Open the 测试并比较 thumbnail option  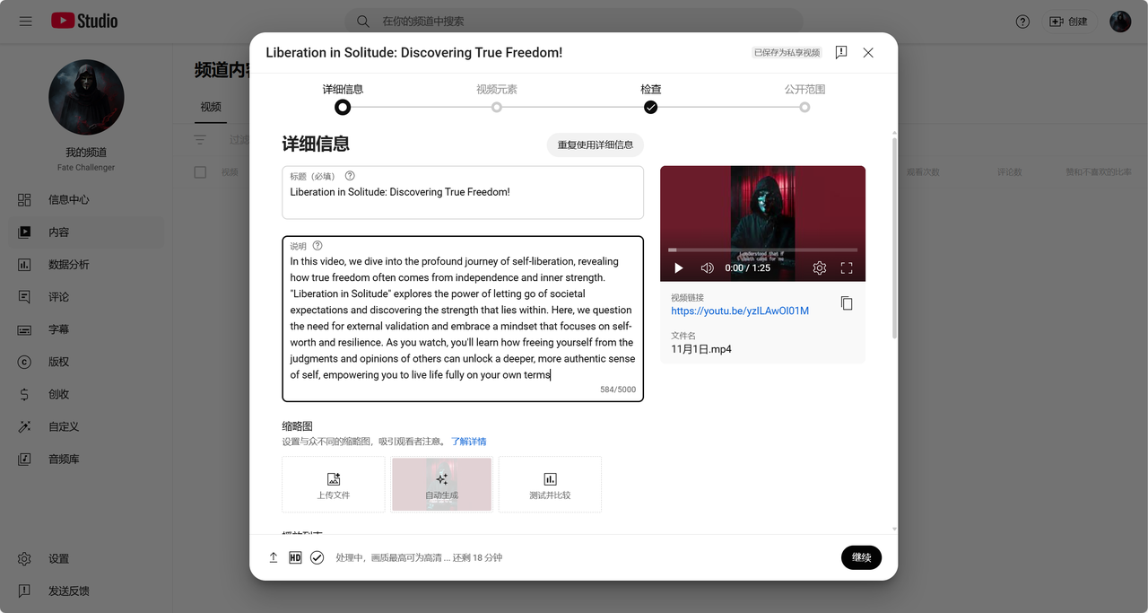[550, 485]
